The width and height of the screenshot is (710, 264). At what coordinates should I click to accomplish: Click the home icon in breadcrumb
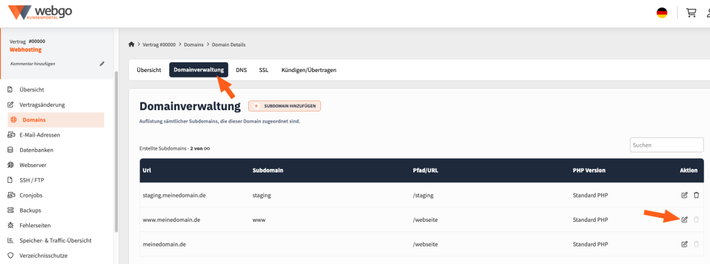[x=132, y=44]
